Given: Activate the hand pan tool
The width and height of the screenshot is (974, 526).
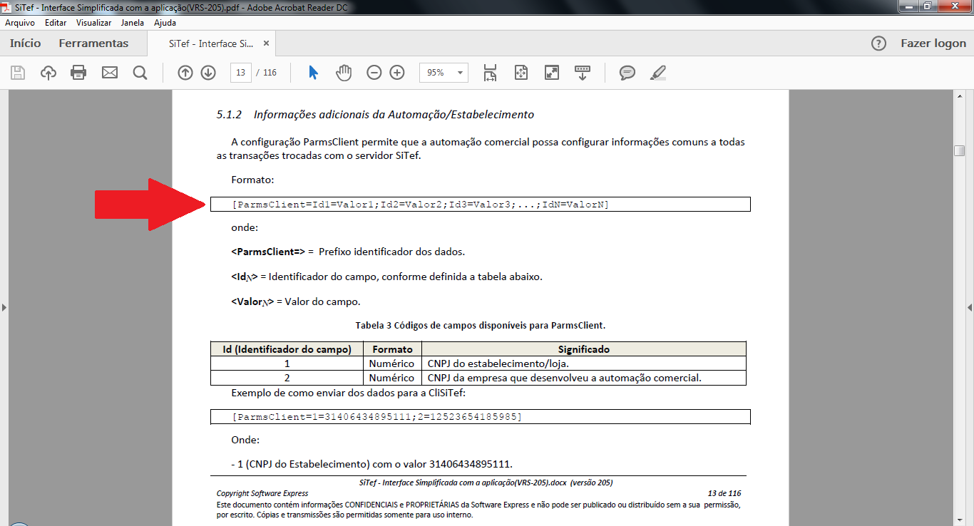Looking at the screenshot, I should [x=344, y=73].
